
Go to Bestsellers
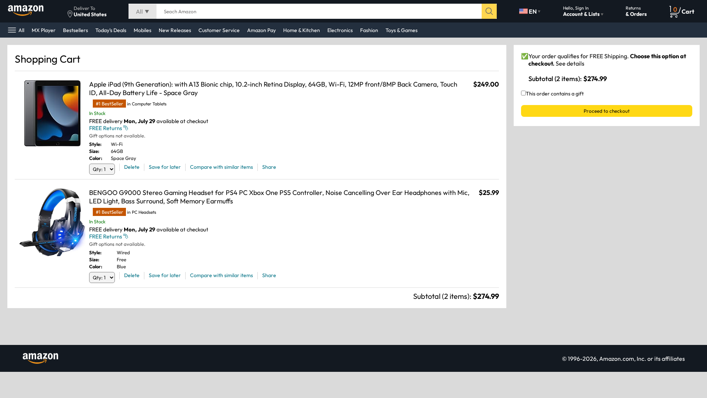click(x=75, y=30)
